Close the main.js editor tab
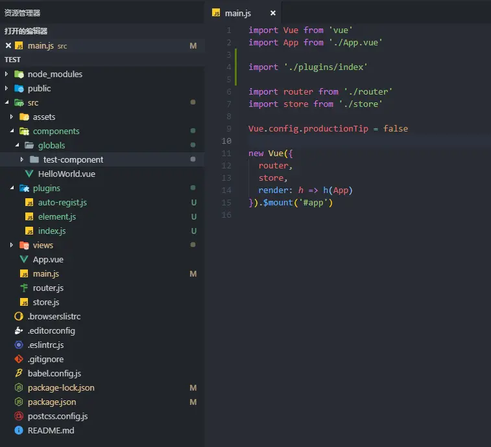Viewport: 491px width, 447px height. coord(273,13)
